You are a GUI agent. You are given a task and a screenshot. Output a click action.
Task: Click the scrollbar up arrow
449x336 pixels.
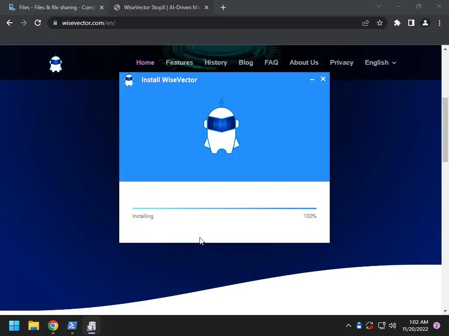[445, 49]
